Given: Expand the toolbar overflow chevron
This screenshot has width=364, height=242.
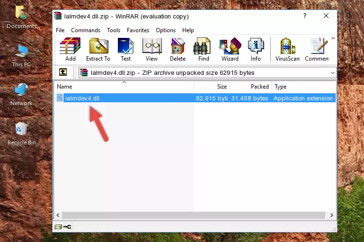Looking at the screenshot, I should (x=333, y=38).
